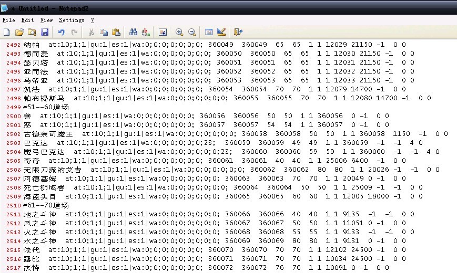This screenshot has width=457, height=273.
Task: Save the file using floppy disk icon
Action: pos(45,32)
